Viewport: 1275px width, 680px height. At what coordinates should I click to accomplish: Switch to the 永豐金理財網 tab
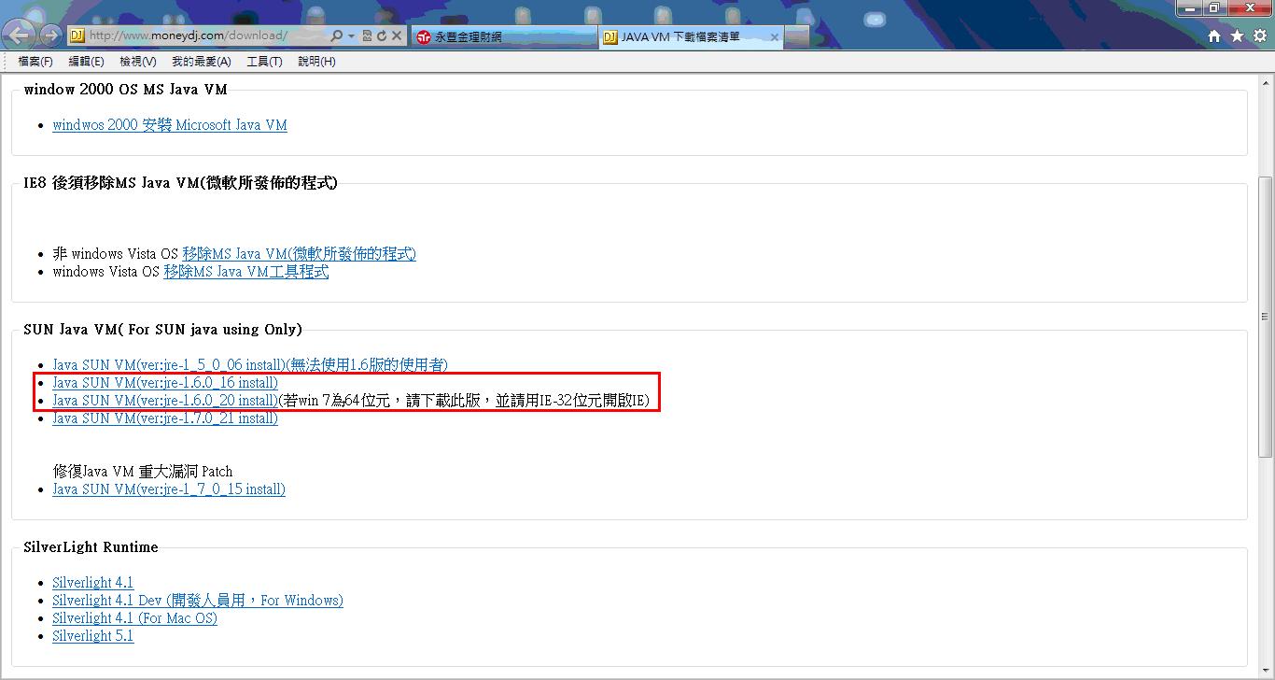(502, 36)
